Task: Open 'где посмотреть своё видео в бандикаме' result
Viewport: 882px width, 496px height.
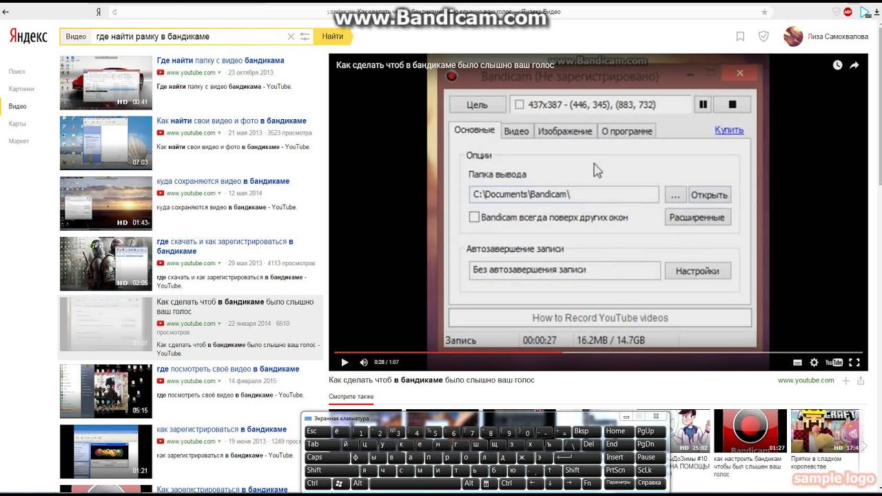Action: coord(228,369)
